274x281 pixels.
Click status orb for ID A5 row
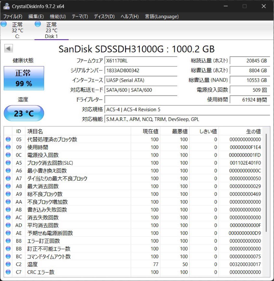(x=8, y=163)
